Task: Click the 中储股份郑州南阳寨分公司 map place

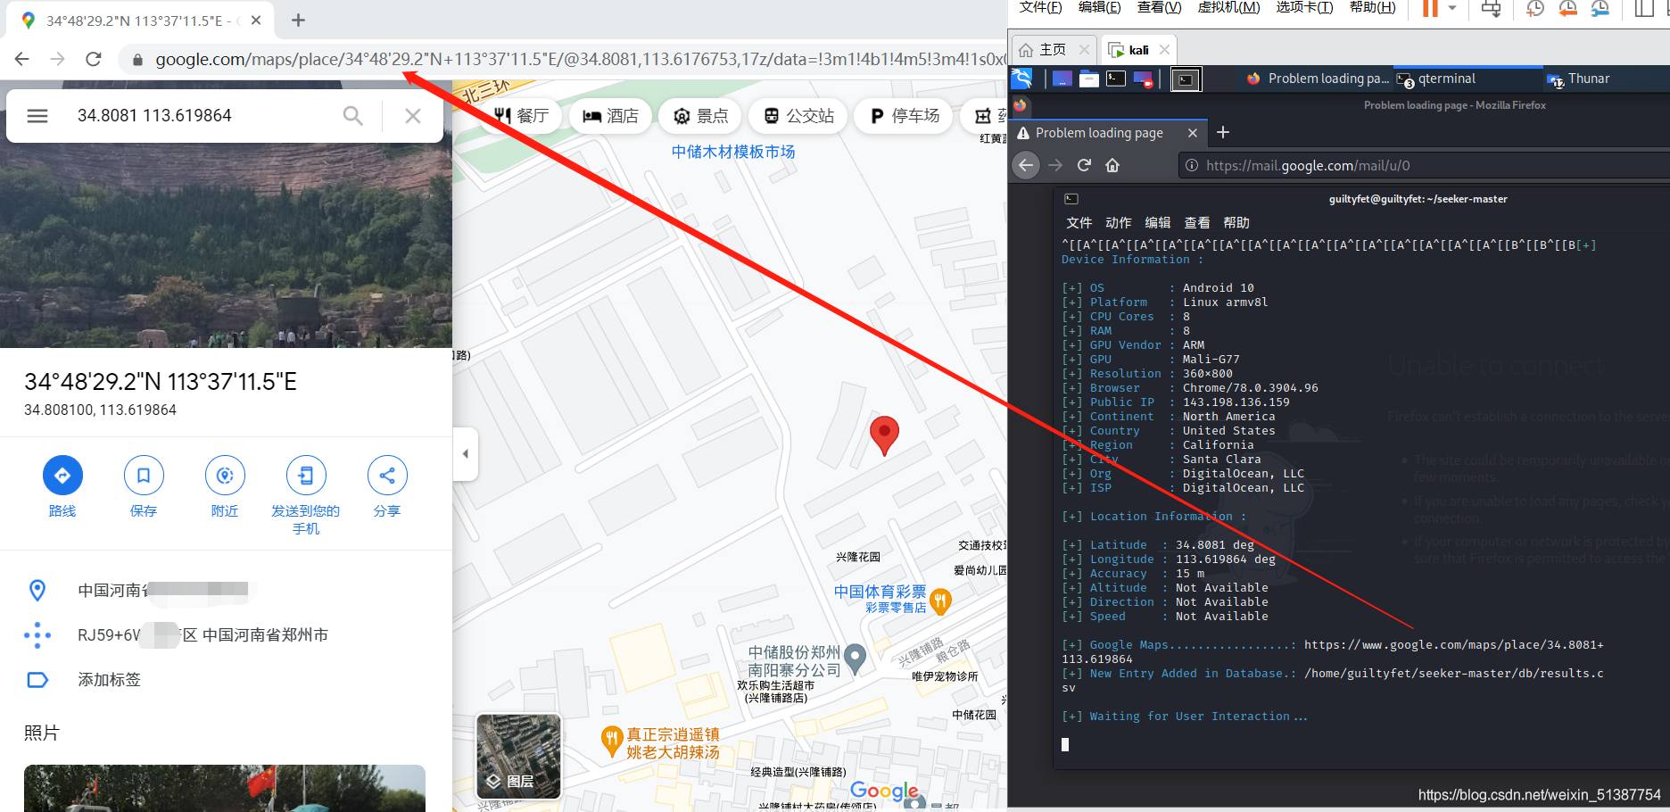Action: pyautogui.click(x=794, y=661)
